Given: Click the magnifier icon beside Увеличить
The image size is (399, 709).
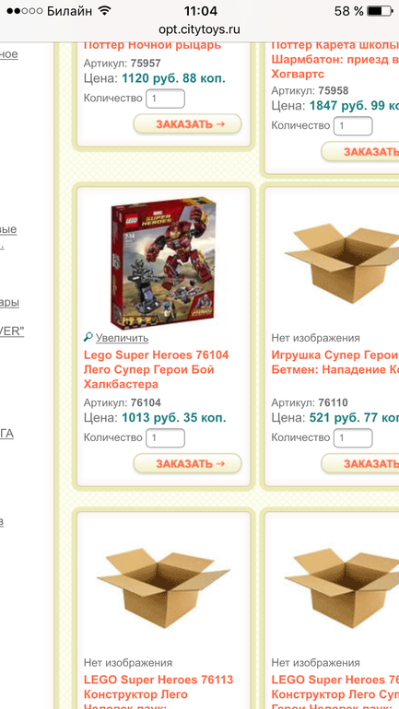Looking at the screenshot, I should click(88, 337).
